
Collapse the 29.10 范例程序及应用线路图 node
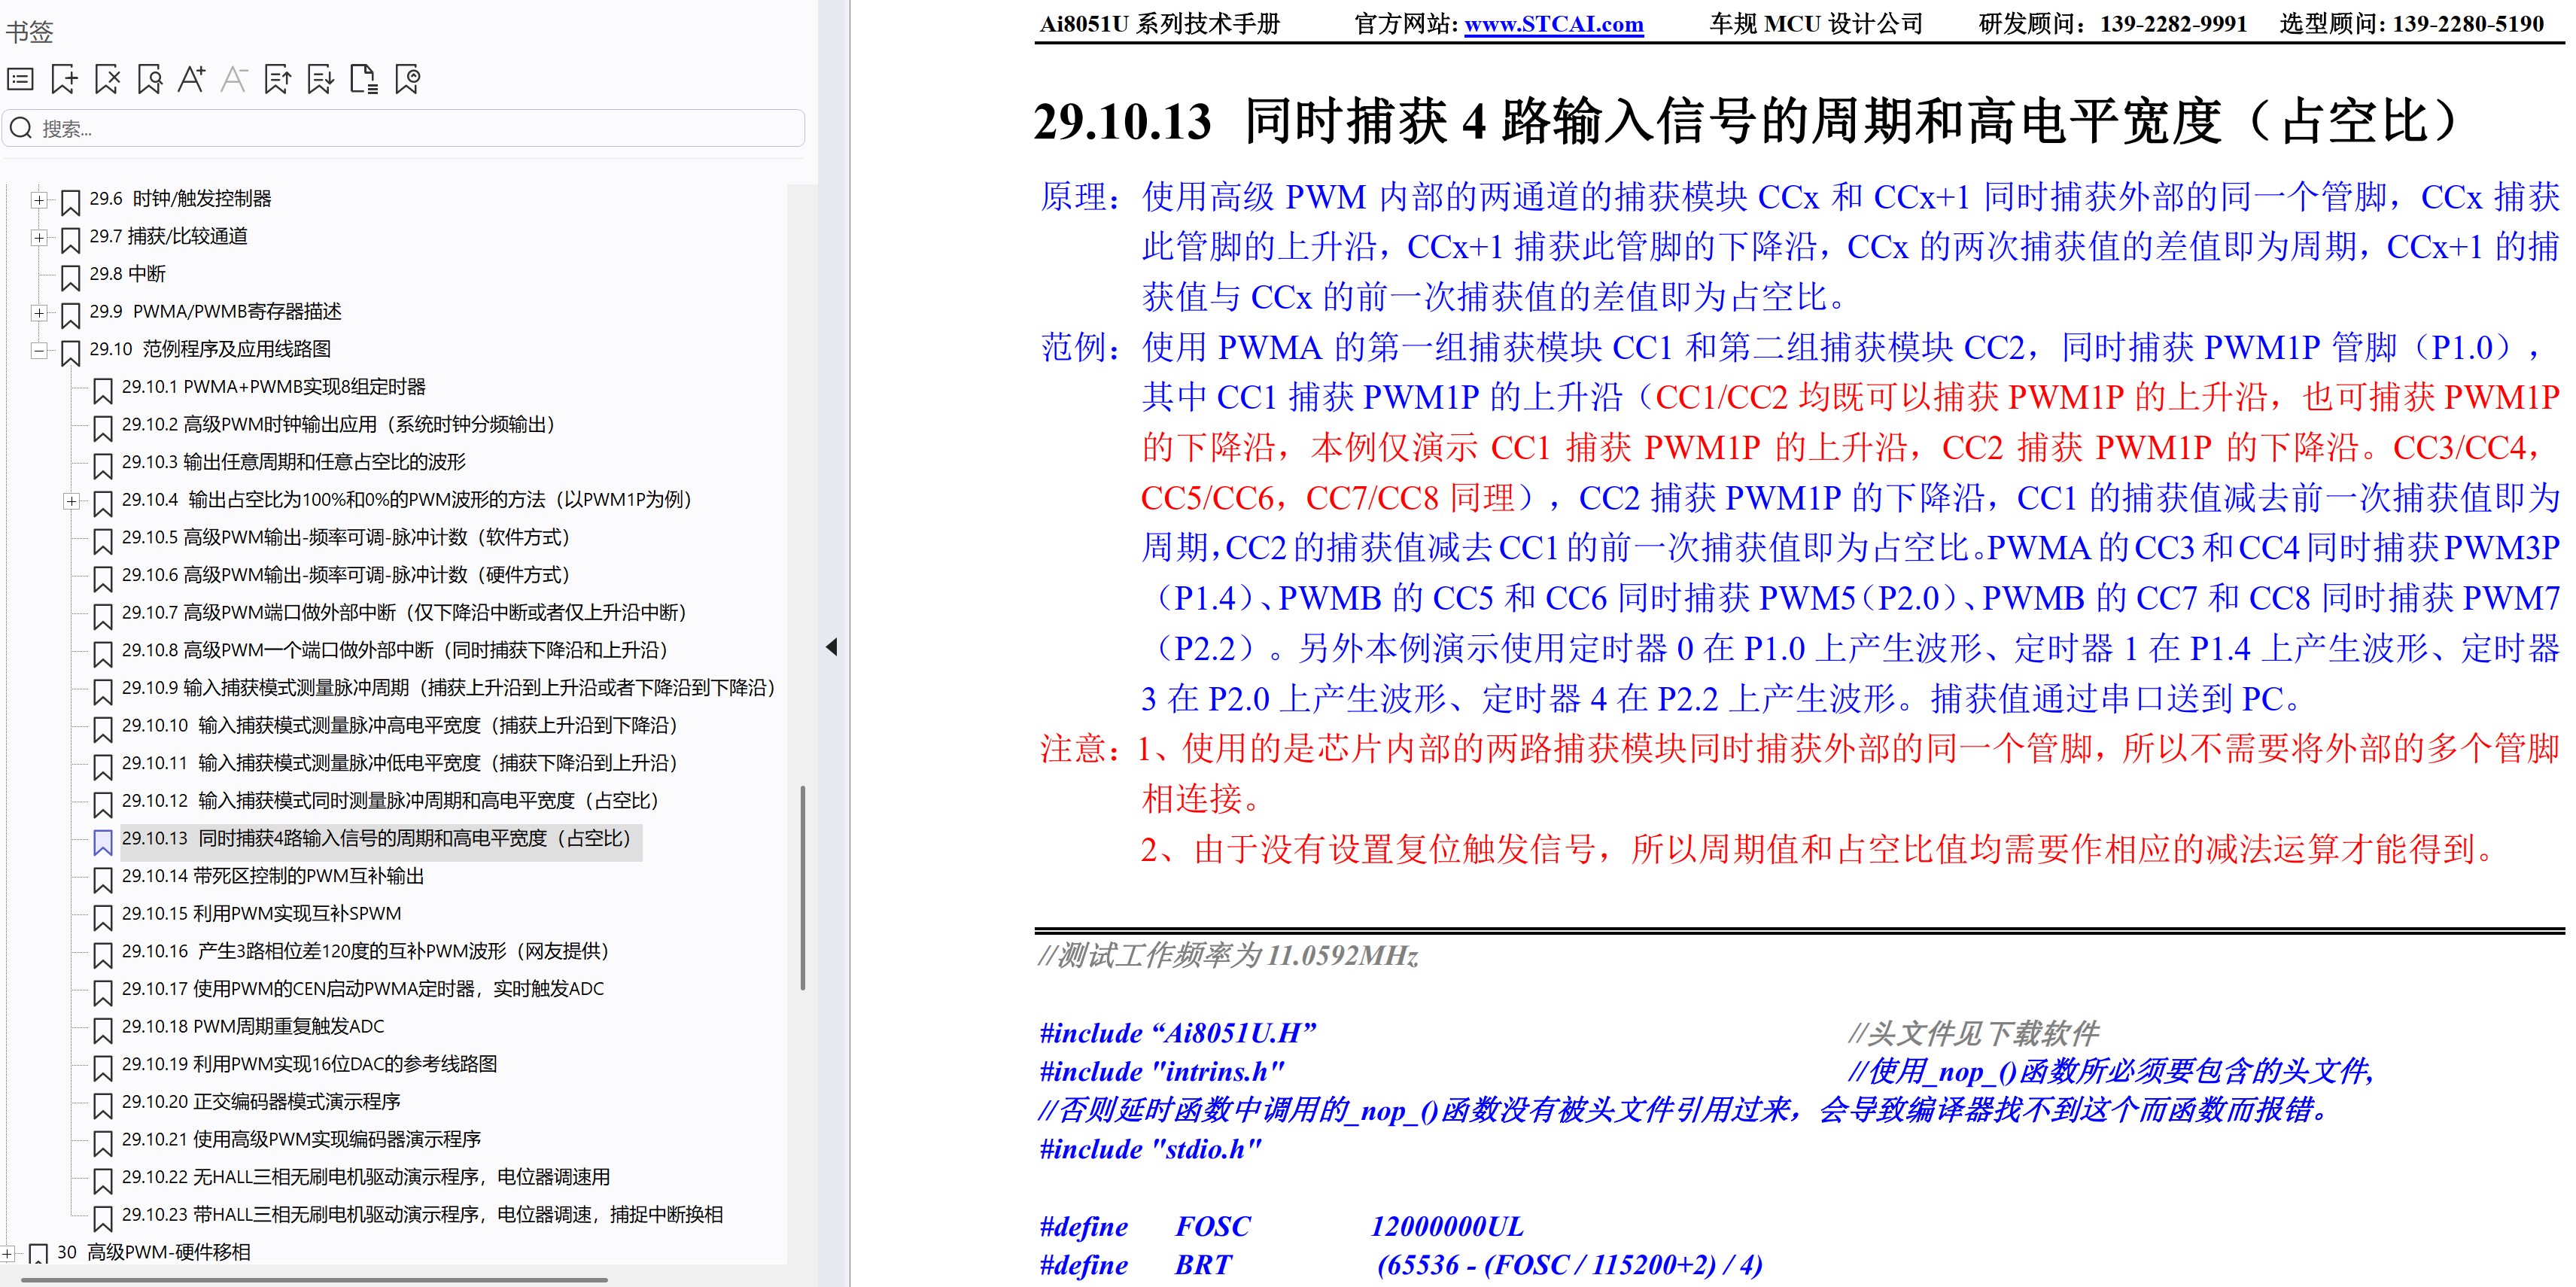point(39,350)
